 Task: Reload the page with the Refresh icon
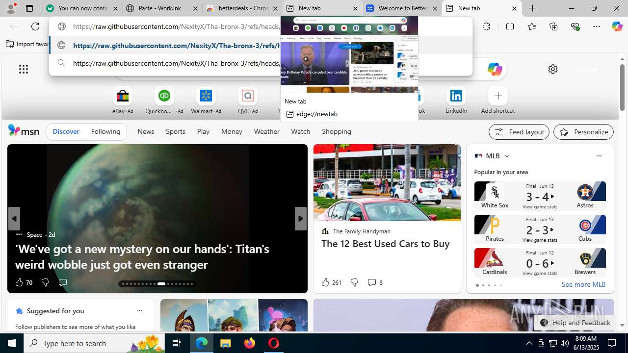click(35, 26)
